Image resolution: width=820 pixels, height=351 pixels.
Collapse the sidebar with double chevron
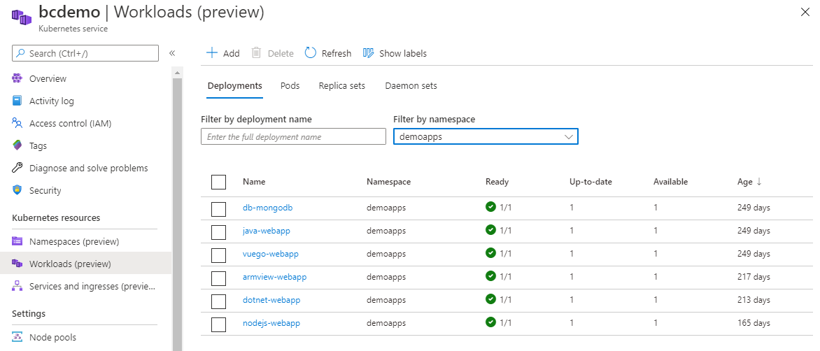(x=172, y=53)
